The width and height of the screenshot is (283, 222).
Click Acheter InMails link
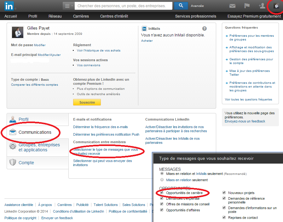point(147,41)
